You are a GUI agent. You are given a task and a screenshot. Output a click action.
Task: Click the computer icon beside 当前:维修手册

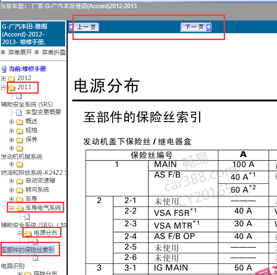[4, 69]
